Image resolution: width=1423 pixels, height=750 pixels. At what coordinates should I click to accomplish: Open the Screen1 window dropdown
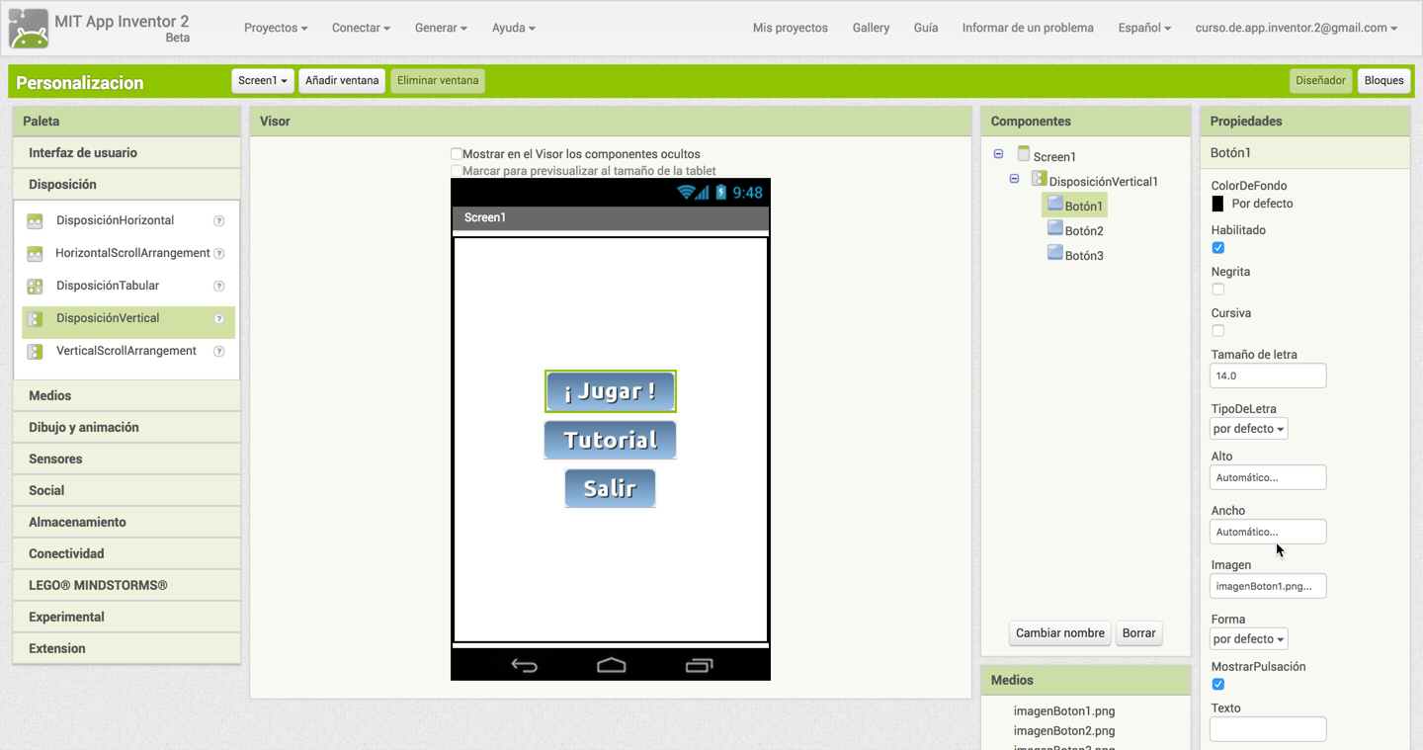[263, 81]
